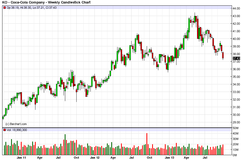Click the red legend square beside Vol: 18,990,300

point(5,130)
